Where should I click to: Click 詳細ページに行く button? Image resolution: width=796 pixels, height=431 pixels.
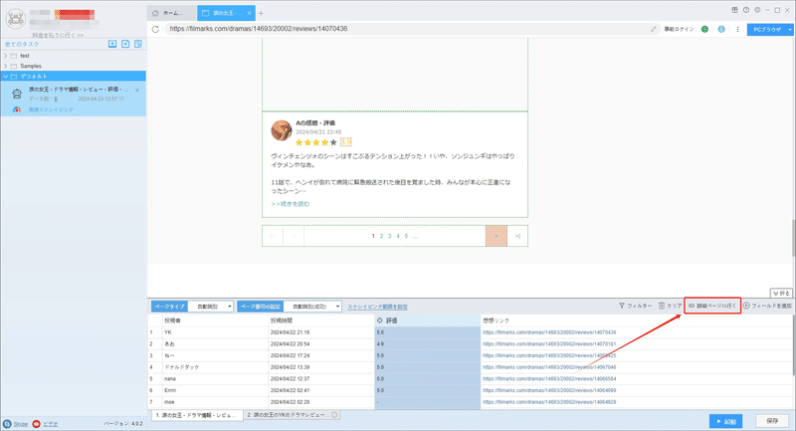point(712,306)
